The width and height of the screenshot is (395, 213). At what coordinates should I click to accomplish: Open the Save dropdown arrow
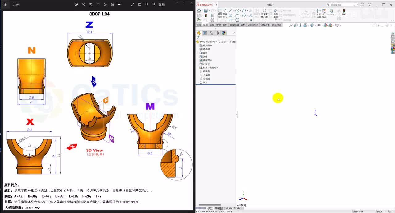(x=209, y=11)
